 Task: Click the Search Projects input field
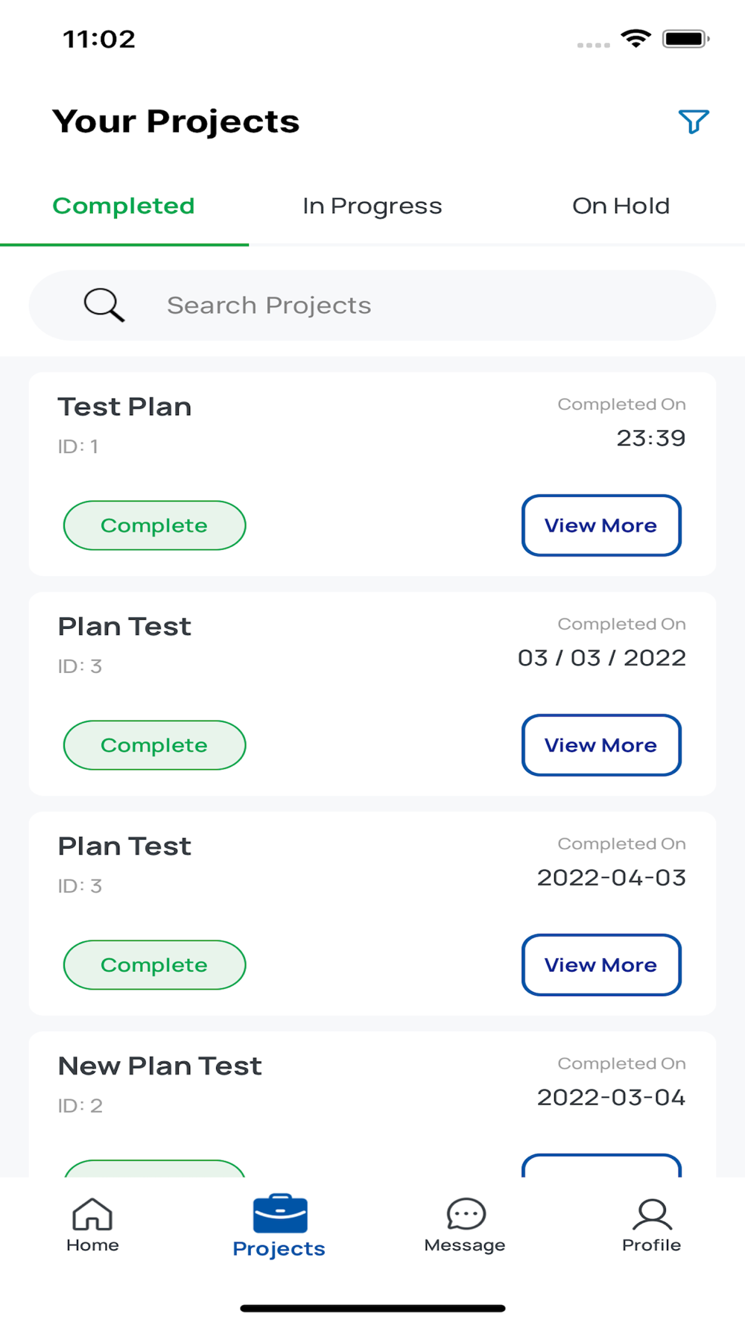[417, 306]
